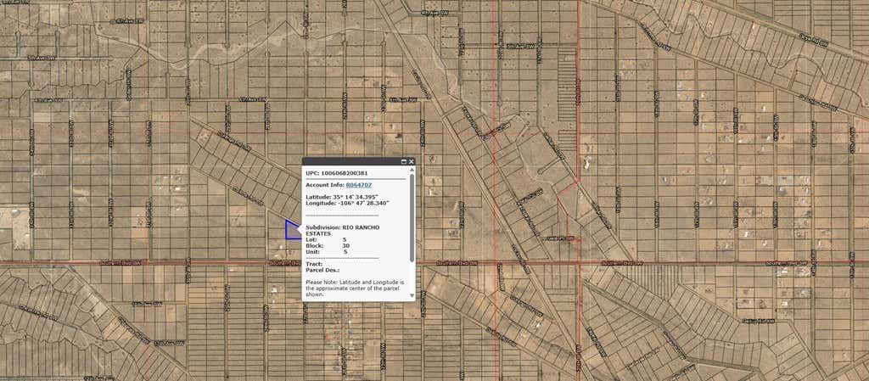Click the Subdivision: RIO RANCHO ESTATES text
This screenshot has width=869, height=381.
pos(343,230)
